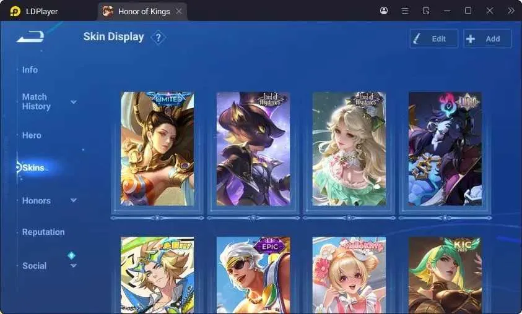Minimize the LDPlayer window
This screenshot has width=522, height=314.
(x=447, y=11)
